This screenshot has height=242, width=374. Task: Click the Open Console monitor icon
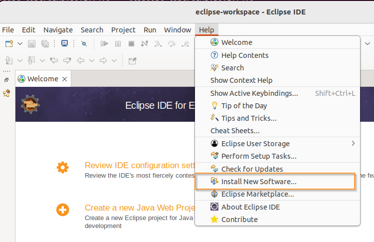(x=64, y=43)
